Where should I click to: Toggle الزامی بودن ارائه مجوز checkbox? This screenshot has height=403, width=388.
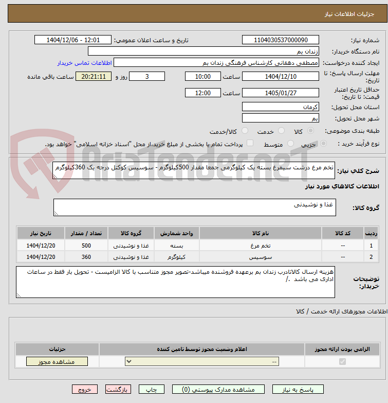click(x=342, y=361)
